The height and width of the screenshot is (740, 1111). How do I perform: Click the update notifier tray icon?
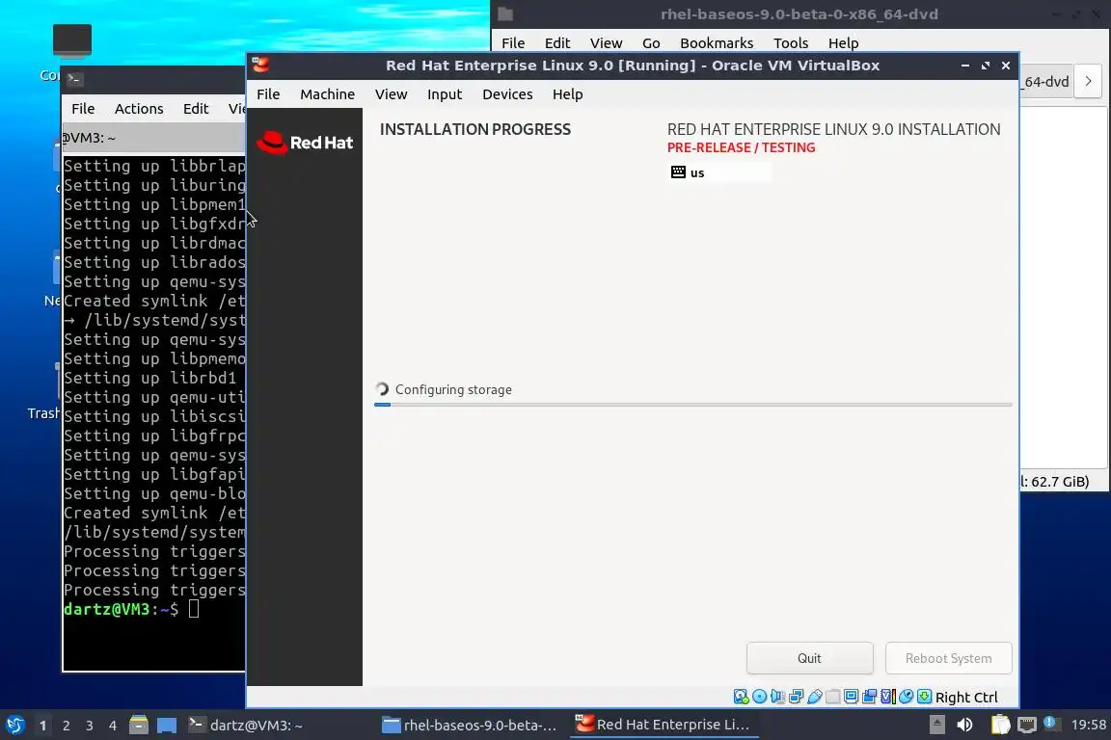tap(1051, 724)
